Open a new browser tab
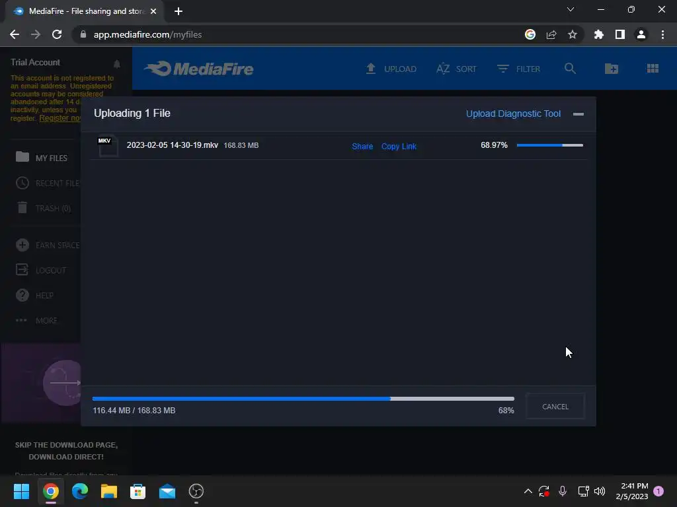Image resolution: width=677 pixels, height=507 pixels. 179,11
